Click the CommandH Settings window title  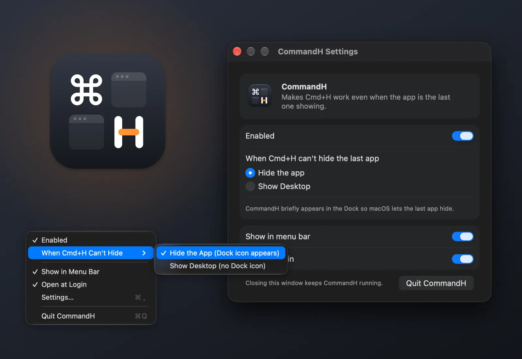click(x=318, y=52)
